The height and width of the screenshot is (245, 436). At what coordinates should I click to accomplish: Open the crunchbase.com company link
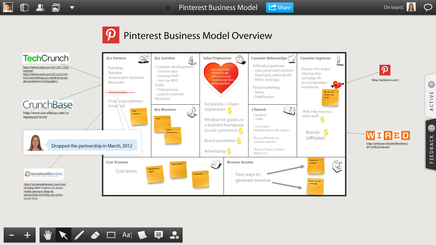point(46,115)
